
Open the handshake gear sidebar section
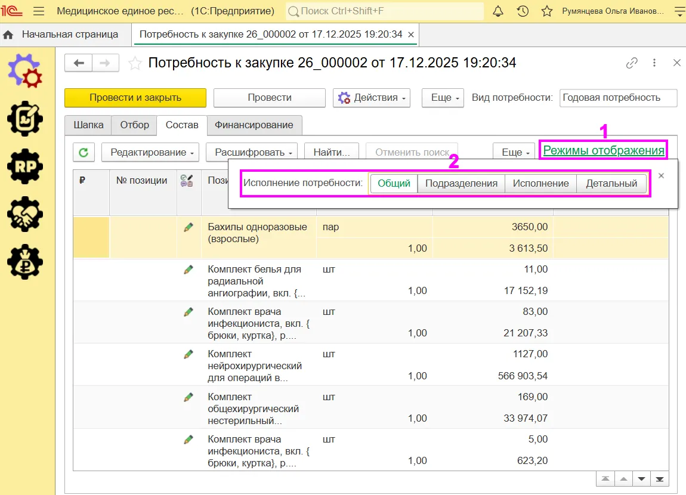pos(25,214)
